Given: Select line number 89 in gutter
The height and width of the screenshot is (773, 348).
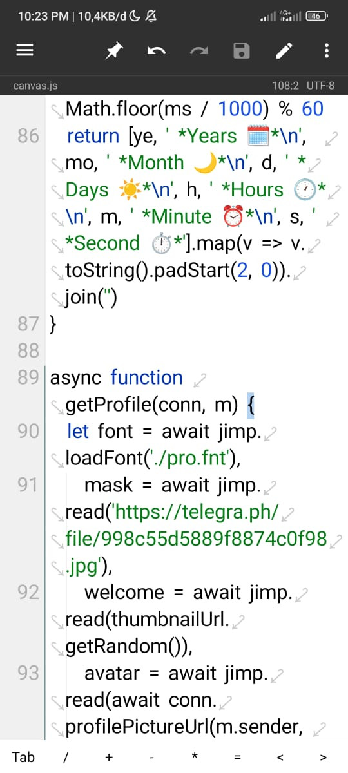Looking at the screenshot, I should click(x=28, y=377).
